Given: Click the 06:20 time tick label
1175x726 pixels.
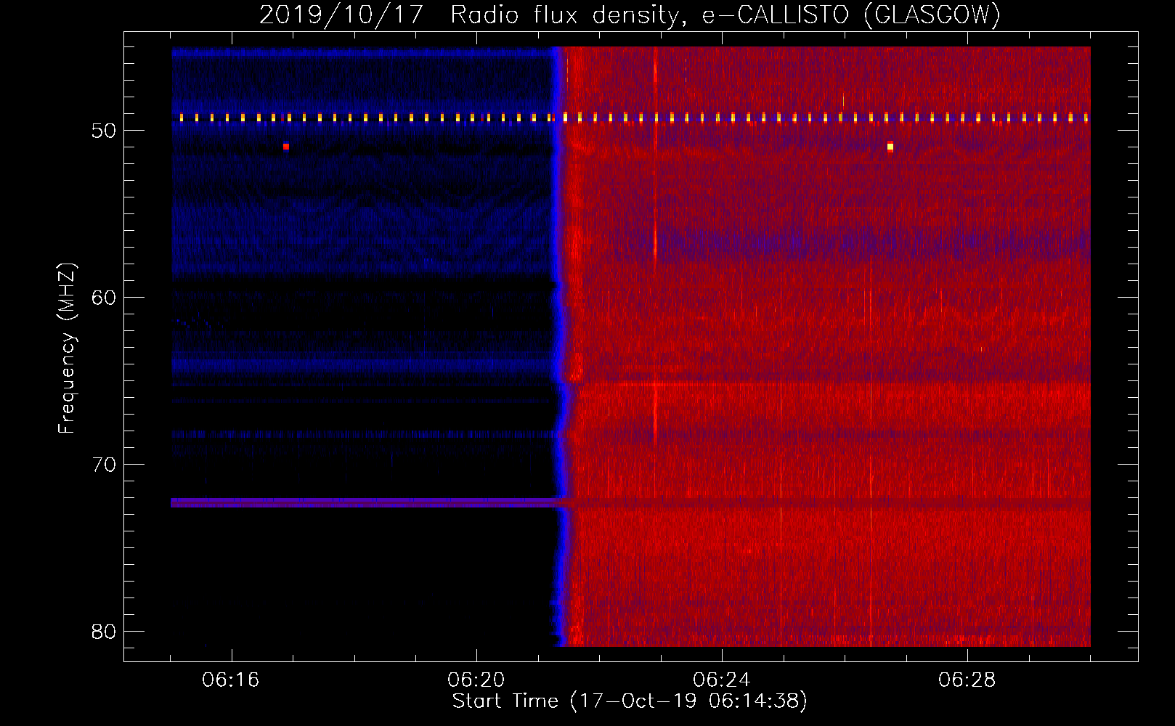Looking at the screenshot, I should 476,680.
